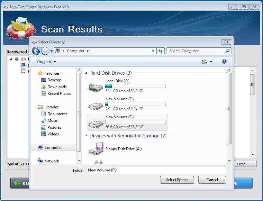263x201 pixels.
Task: Click the Libraries folder icon
Action: tap(40, 107)
